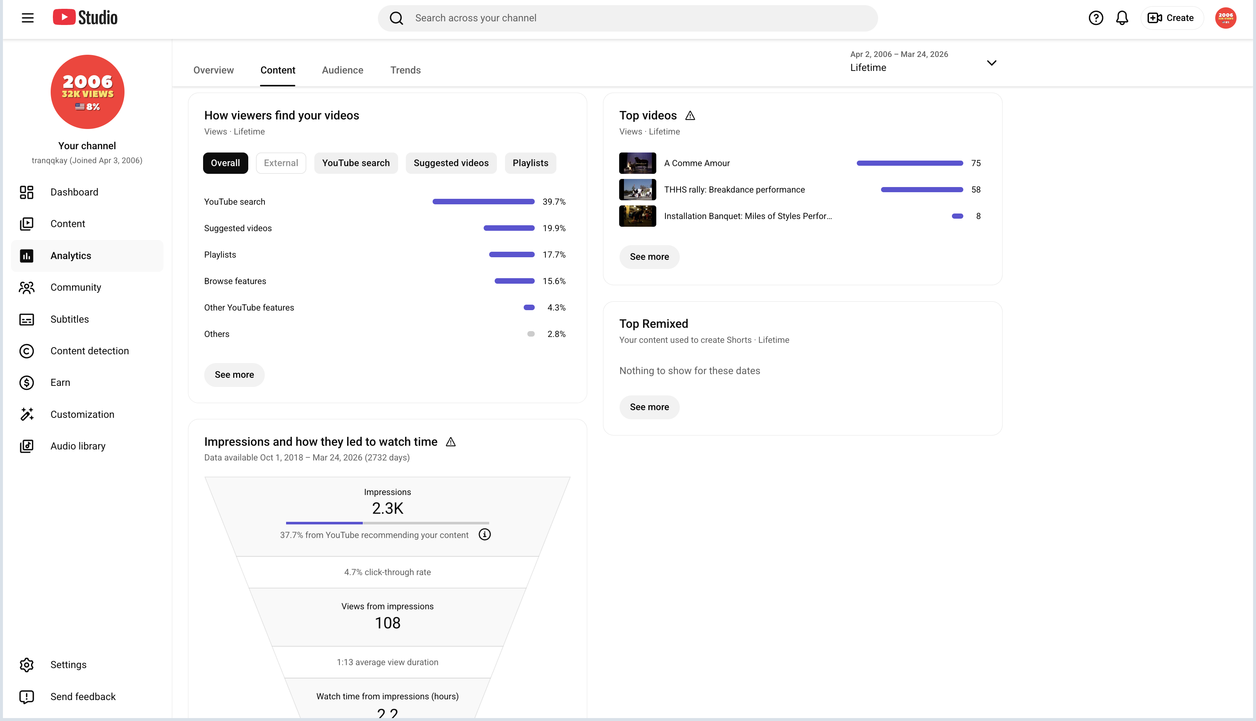Select the YouTube search filter chip

pos(356,163)
